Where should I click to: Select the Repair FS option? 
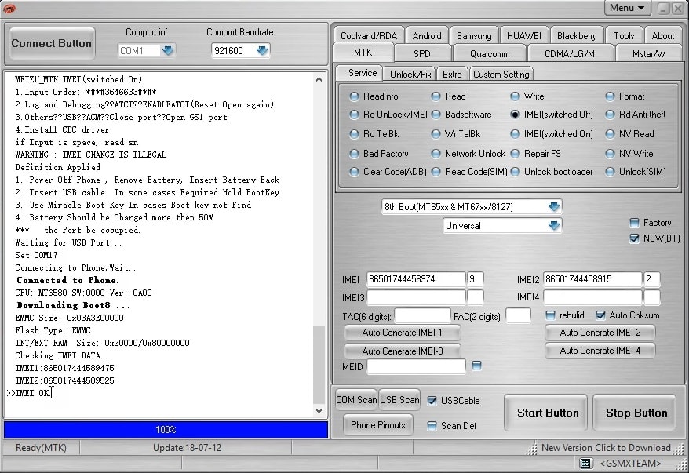click(536, 154)
